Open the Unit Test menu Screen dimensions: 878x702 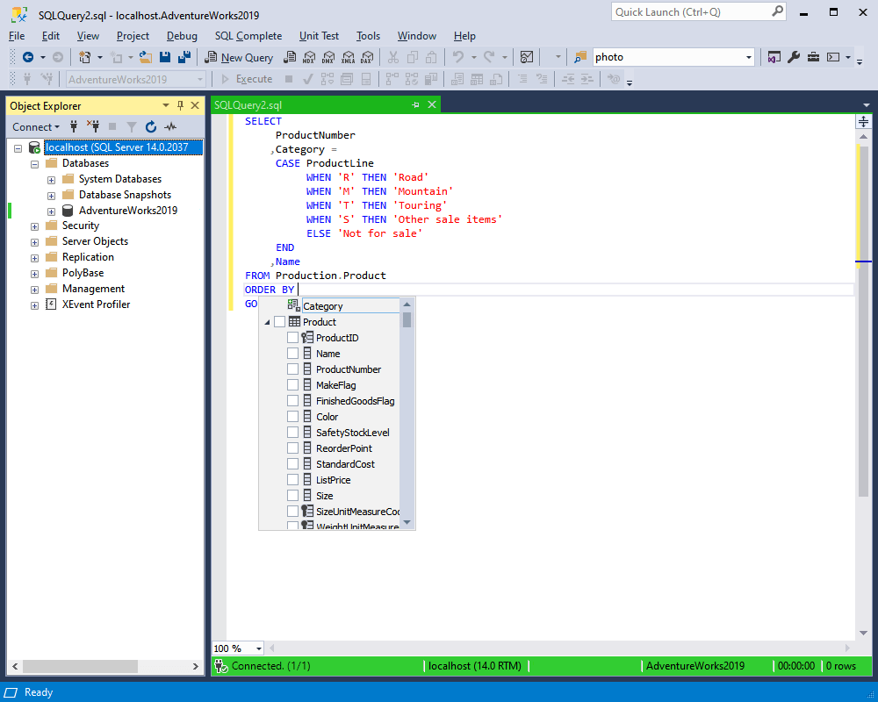tap(319, 36)
